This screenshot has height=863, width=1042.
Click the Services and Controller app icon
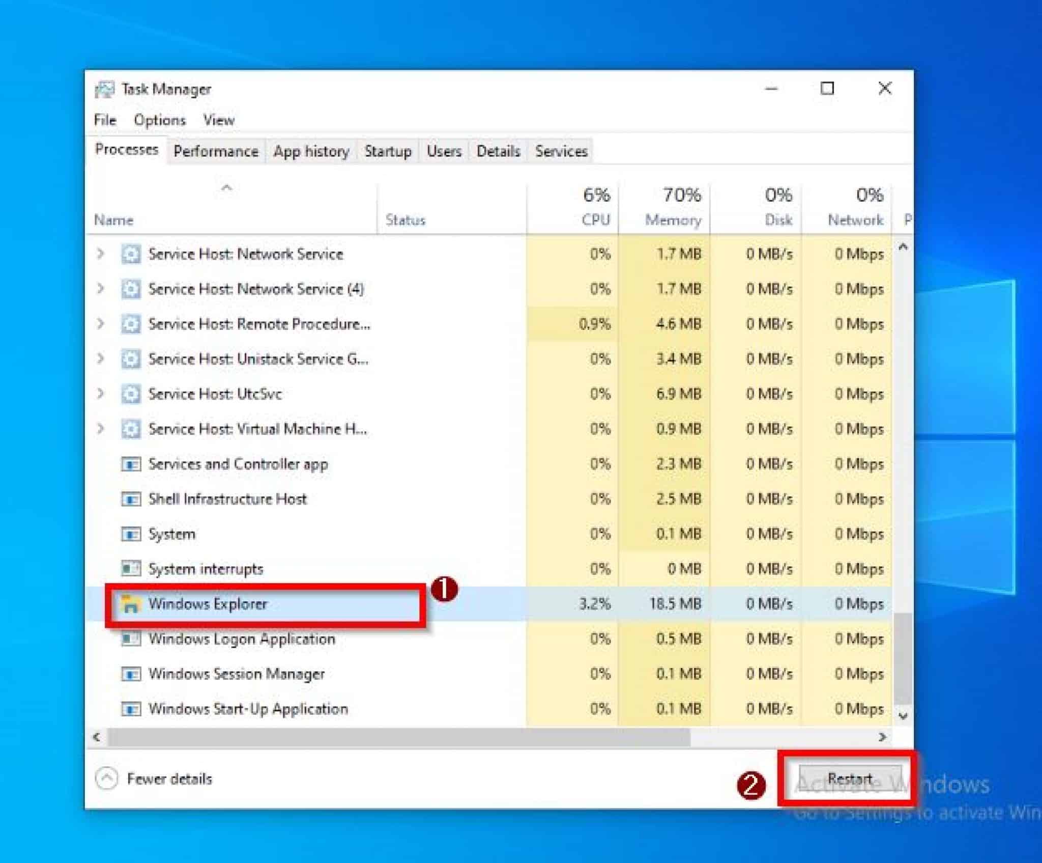click(x=131, y=464)
